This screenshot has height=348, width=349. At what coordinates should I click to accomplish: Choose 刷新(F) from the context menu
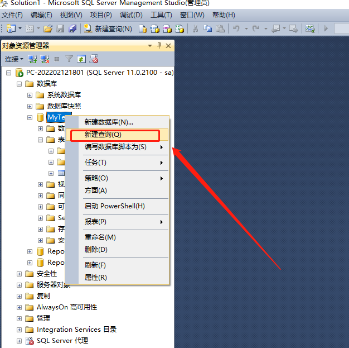pos(117,265)
